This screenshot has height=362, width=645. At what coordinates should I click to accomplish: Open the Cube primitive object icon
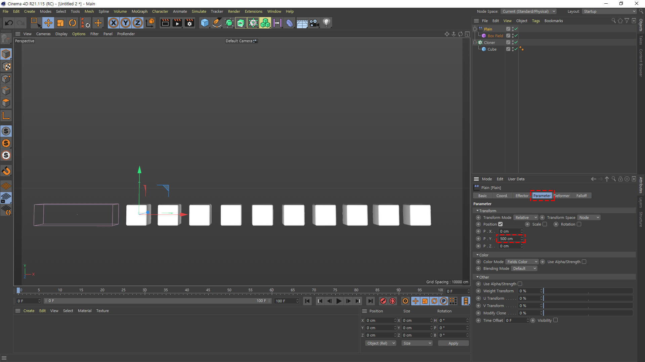(x=204, y=23)
